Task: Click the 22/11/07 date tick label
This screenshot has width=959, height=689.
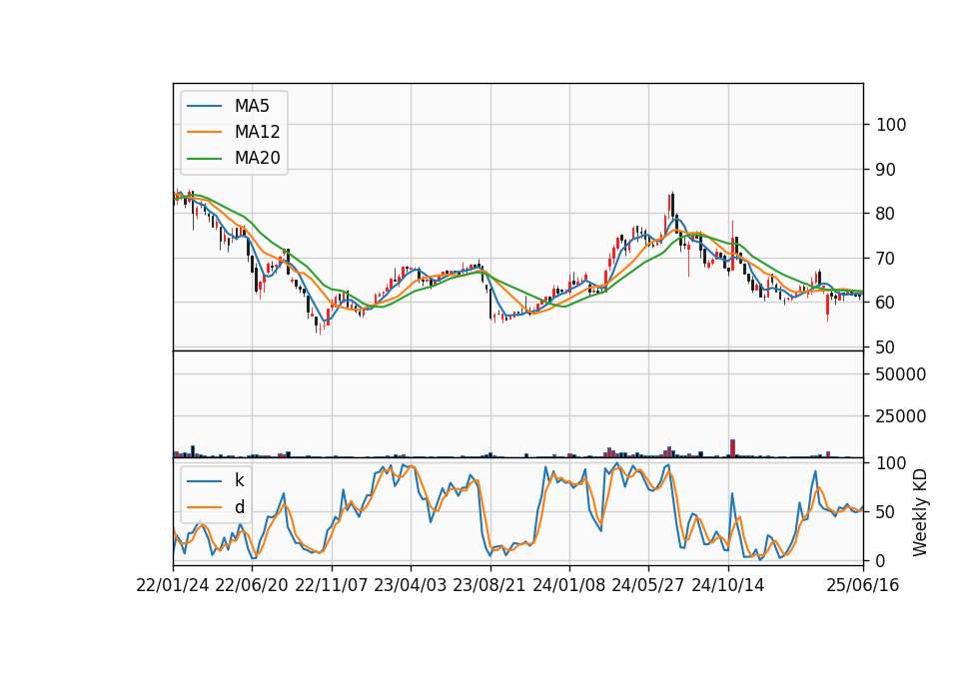Action: click(x=332, y=585)
